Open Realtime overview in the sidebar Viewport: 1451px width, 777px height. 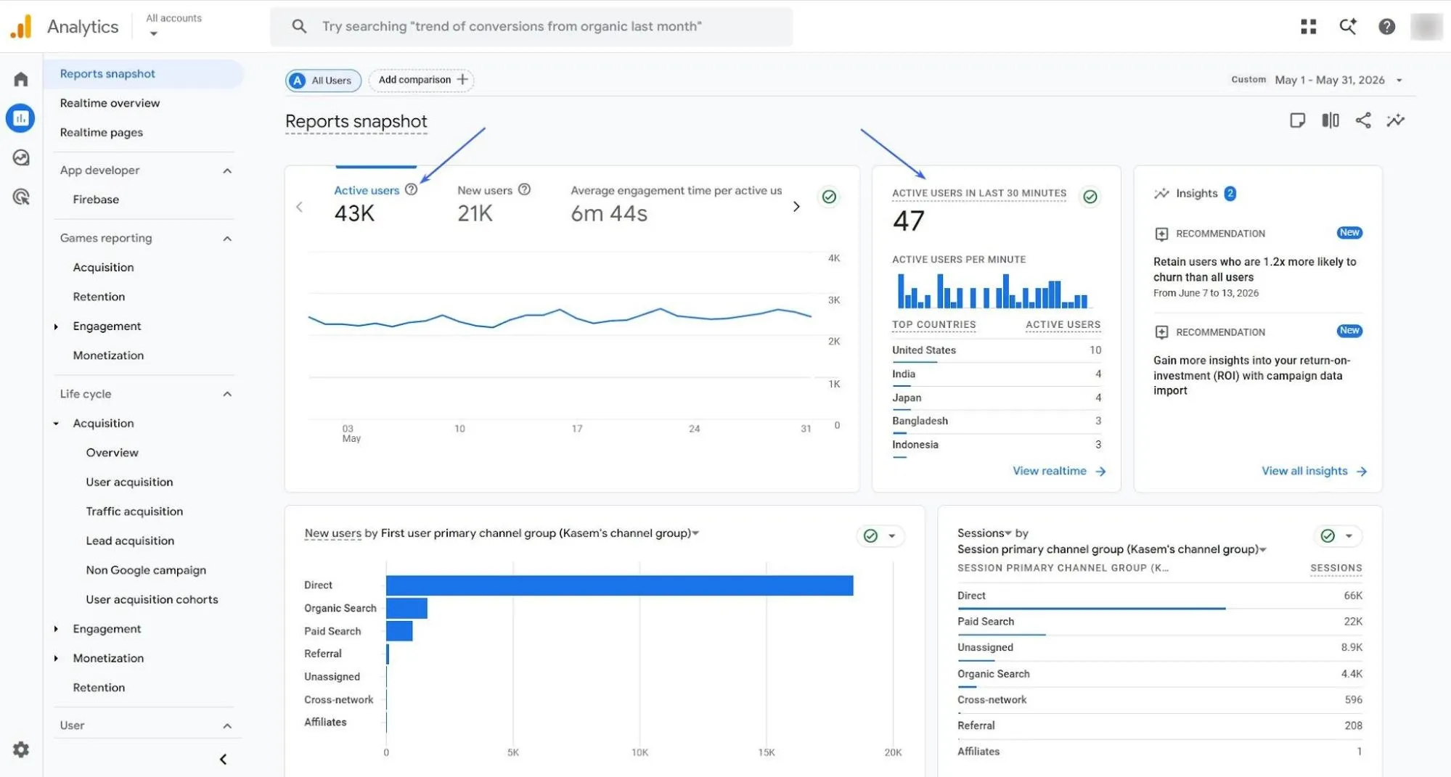click(x=110, y=103)
